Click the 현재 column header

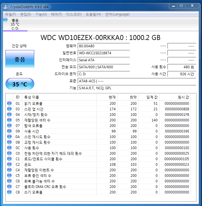(x=107, y=97)
